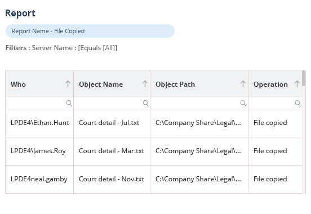Viewport: 311px width, 214px height.
Task: Click File copied in neal.gamby row
Action: tap(276, 179)
